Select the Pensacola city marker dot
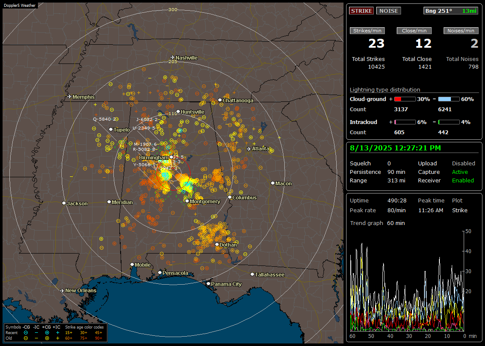Screen dimensions: 485x346 pos(160,273)
